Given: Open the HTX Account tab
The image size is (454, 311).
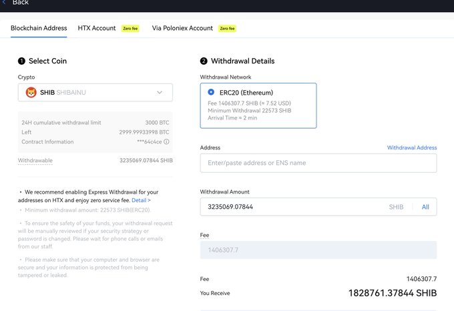Looking at the screenshot, I should pos(97,28).
